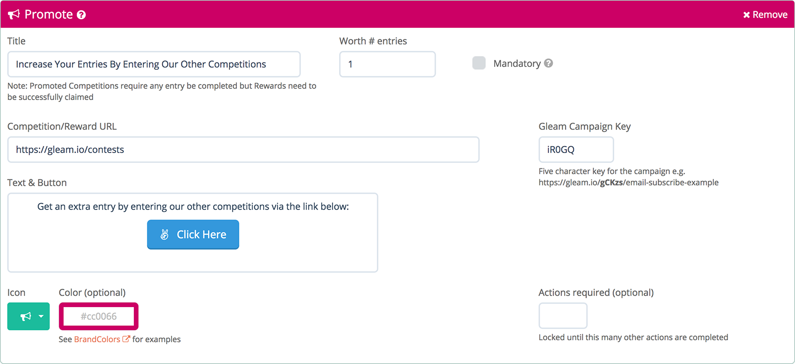Remove the Promote action
This screenshot has width=795, height=364.
coord(765,15)
